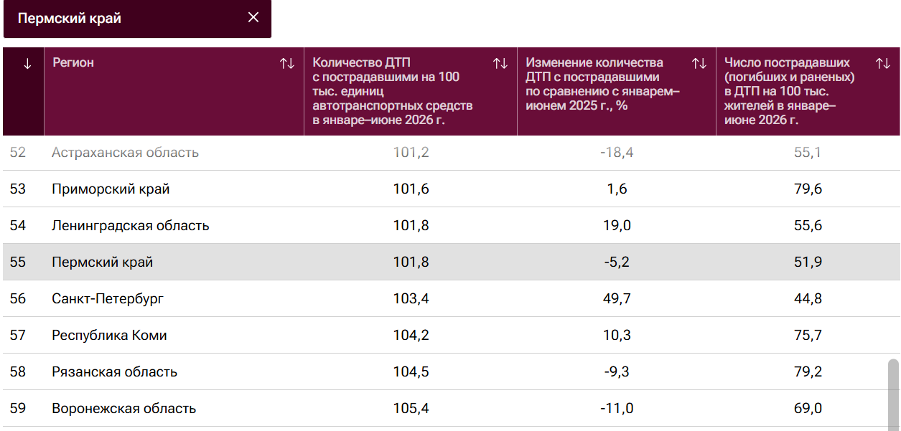Image resolution: width=901 pixels, height=431 pixels.
Task: Sort Изменение количества ДТП column arrows icon
Action: pos(699,64)
